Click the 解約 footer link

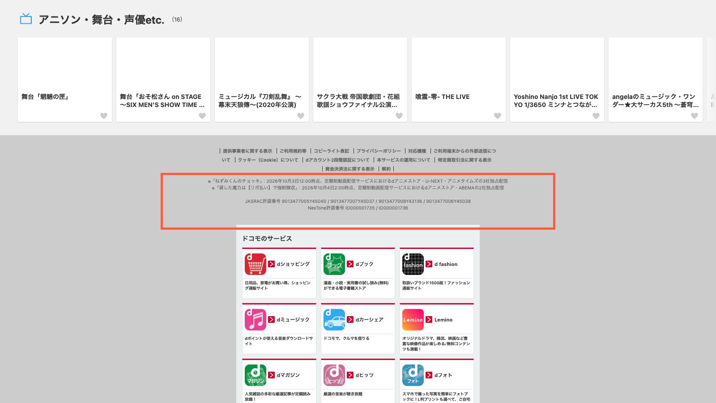pyautogui.click(x=386, y=169)
